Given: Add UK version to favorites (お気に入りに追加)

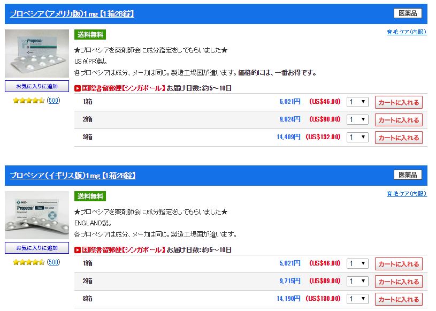Looking at the screenshot, I should click(x=37, y=248).
